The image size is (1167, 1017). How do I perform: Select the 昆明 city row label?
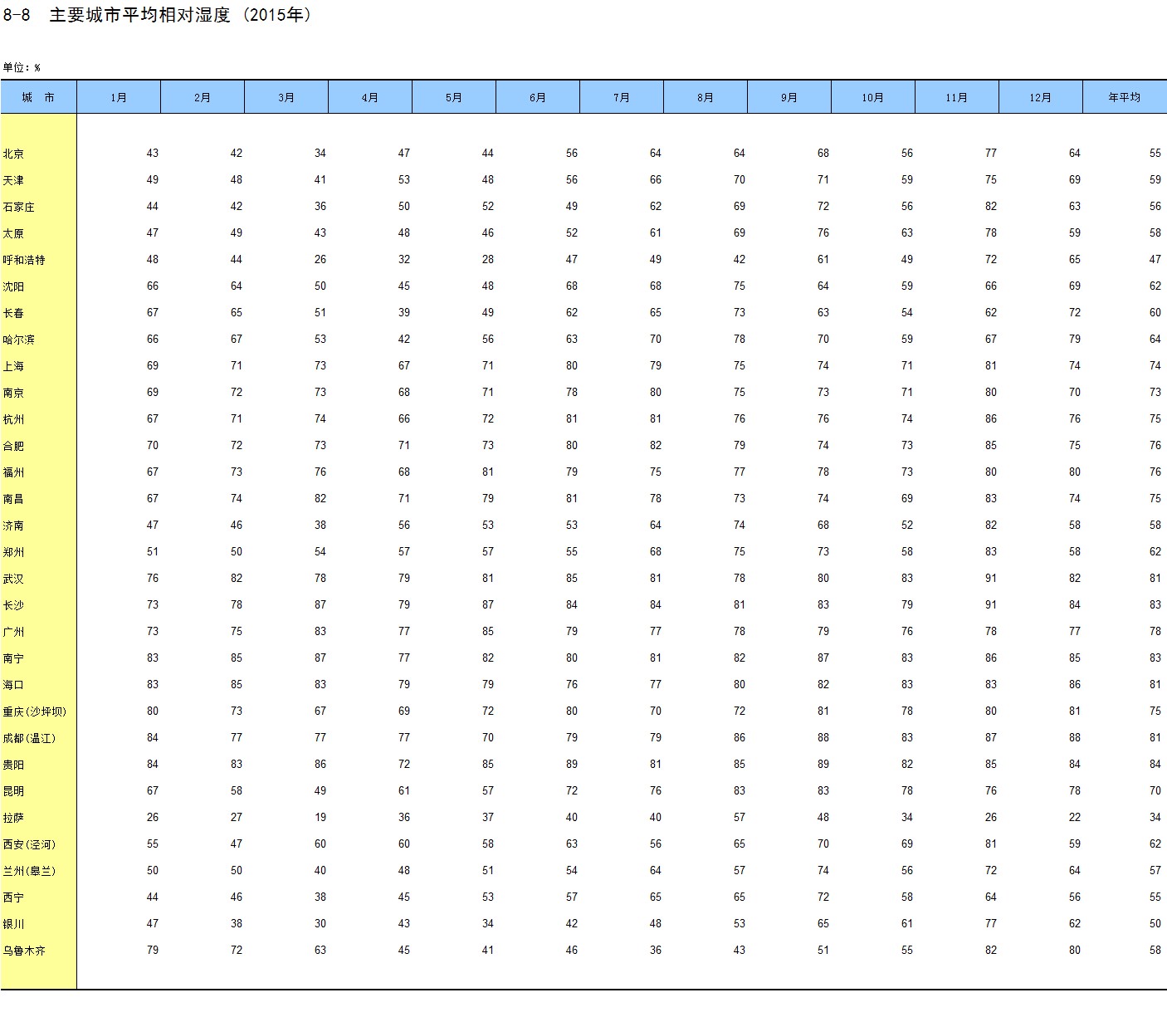tap(13, 791)
